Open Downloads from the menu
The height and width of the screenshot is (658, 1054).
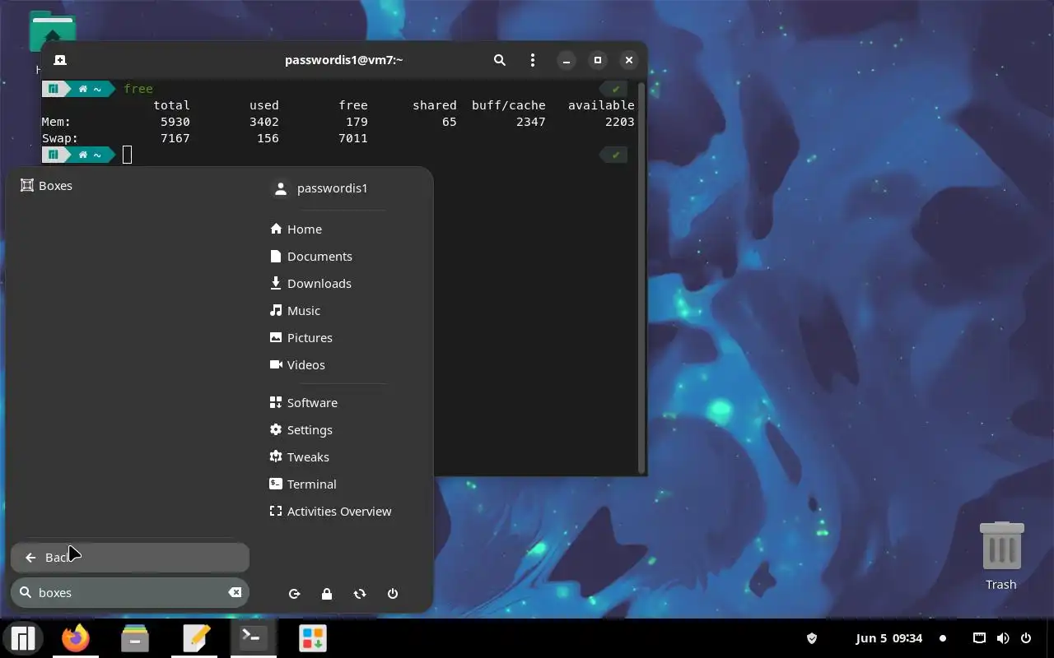[310, 284]
